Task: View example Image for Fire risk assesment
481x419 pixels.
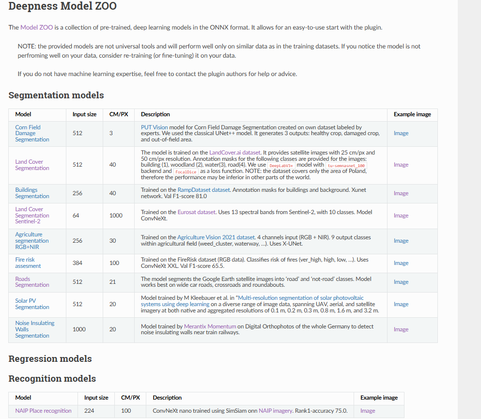Action: [401, 263]
